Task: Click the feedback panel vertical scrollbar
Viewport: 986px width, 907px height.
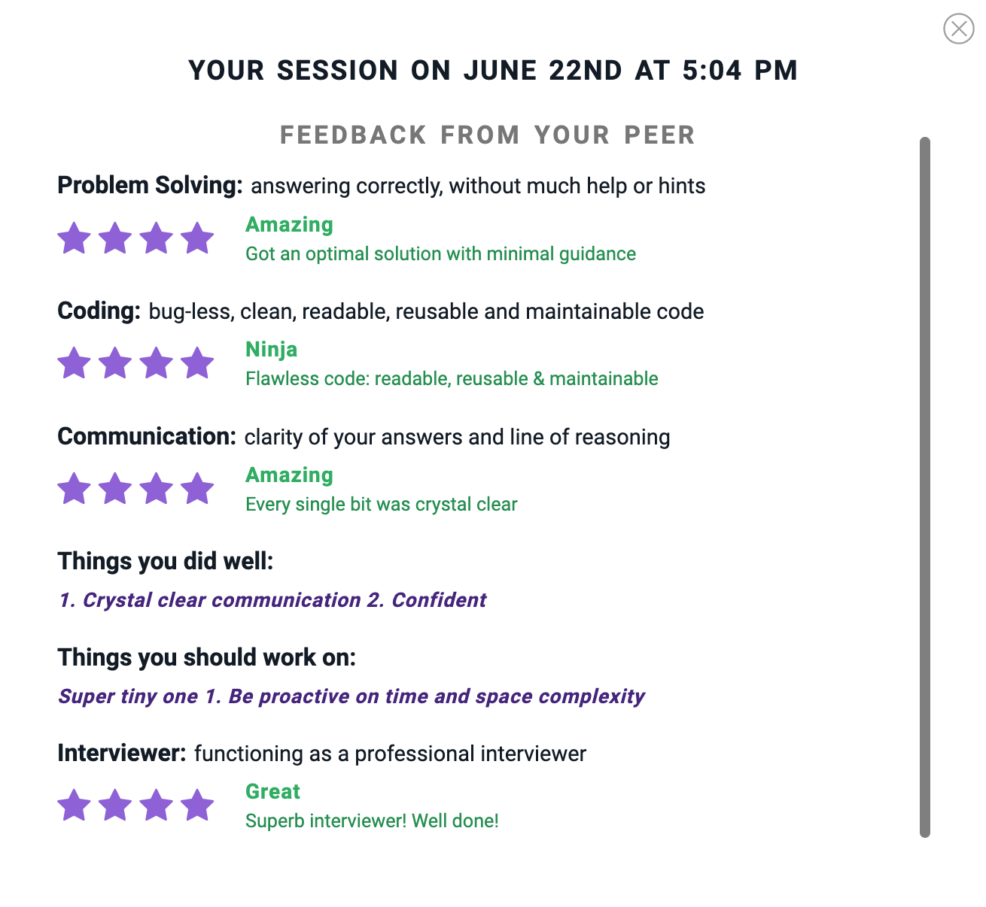Action: point(925,487)
